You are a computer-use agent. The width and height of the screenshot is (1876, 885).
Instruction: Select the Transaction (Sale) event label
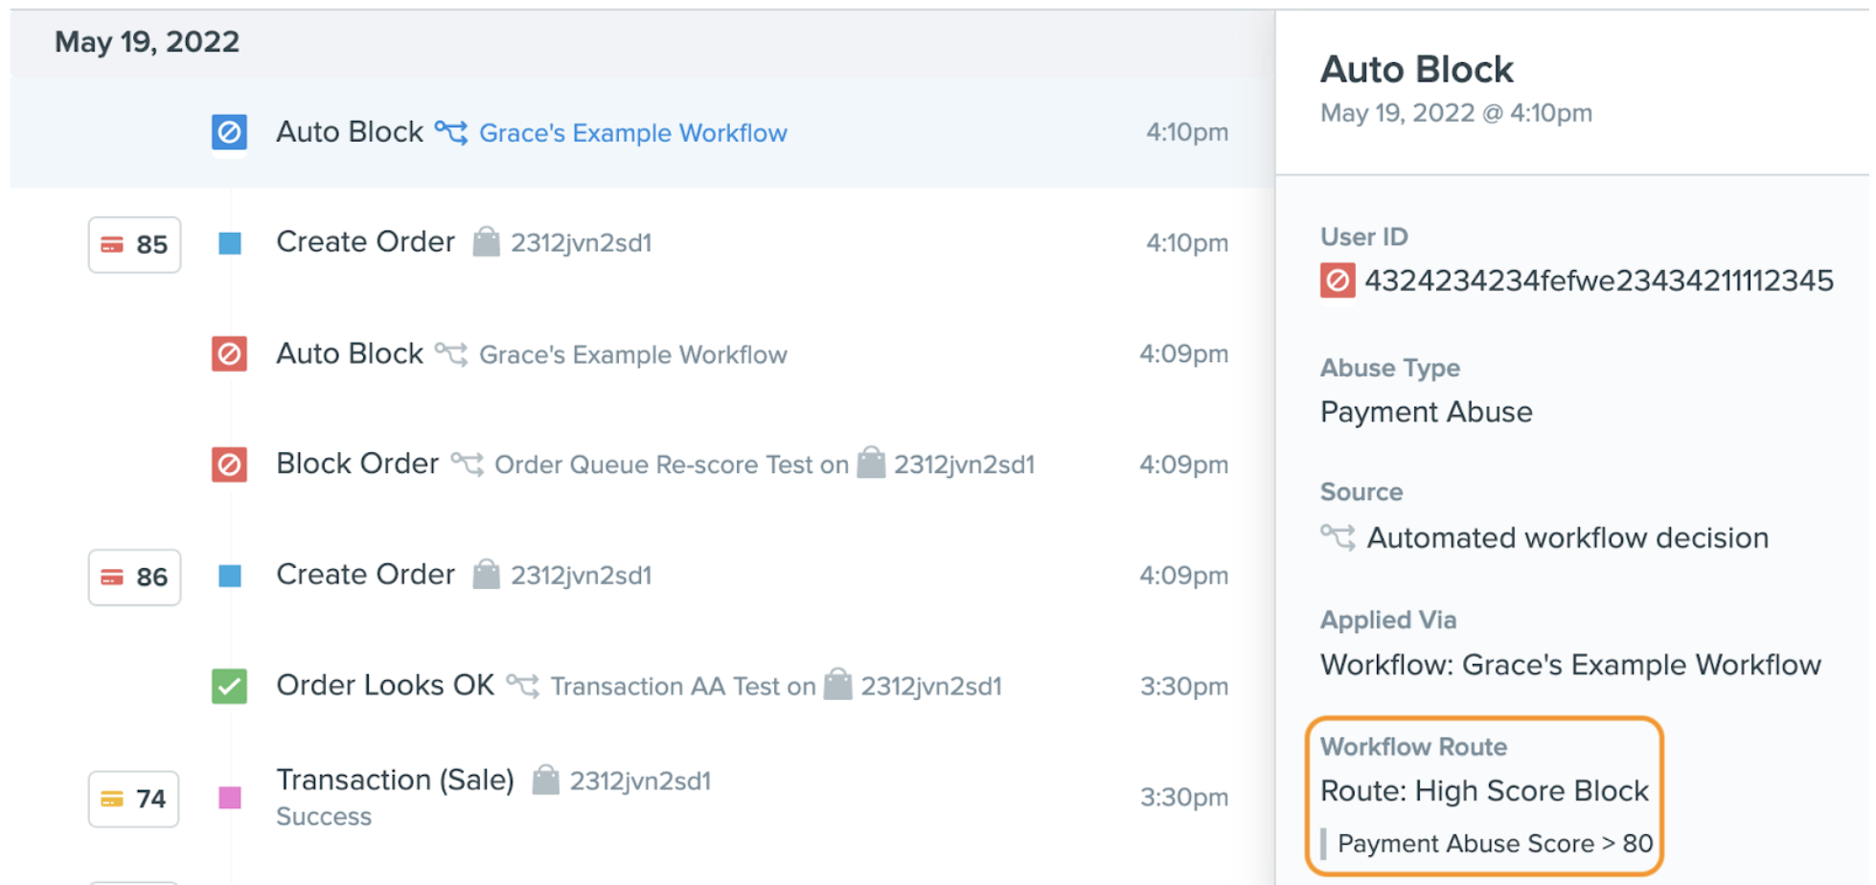coord(396,781)
